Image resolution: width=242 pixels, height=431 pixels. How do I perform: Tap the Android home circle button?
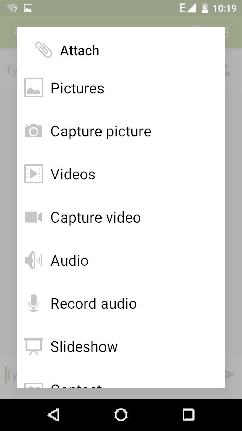[121, 415]
